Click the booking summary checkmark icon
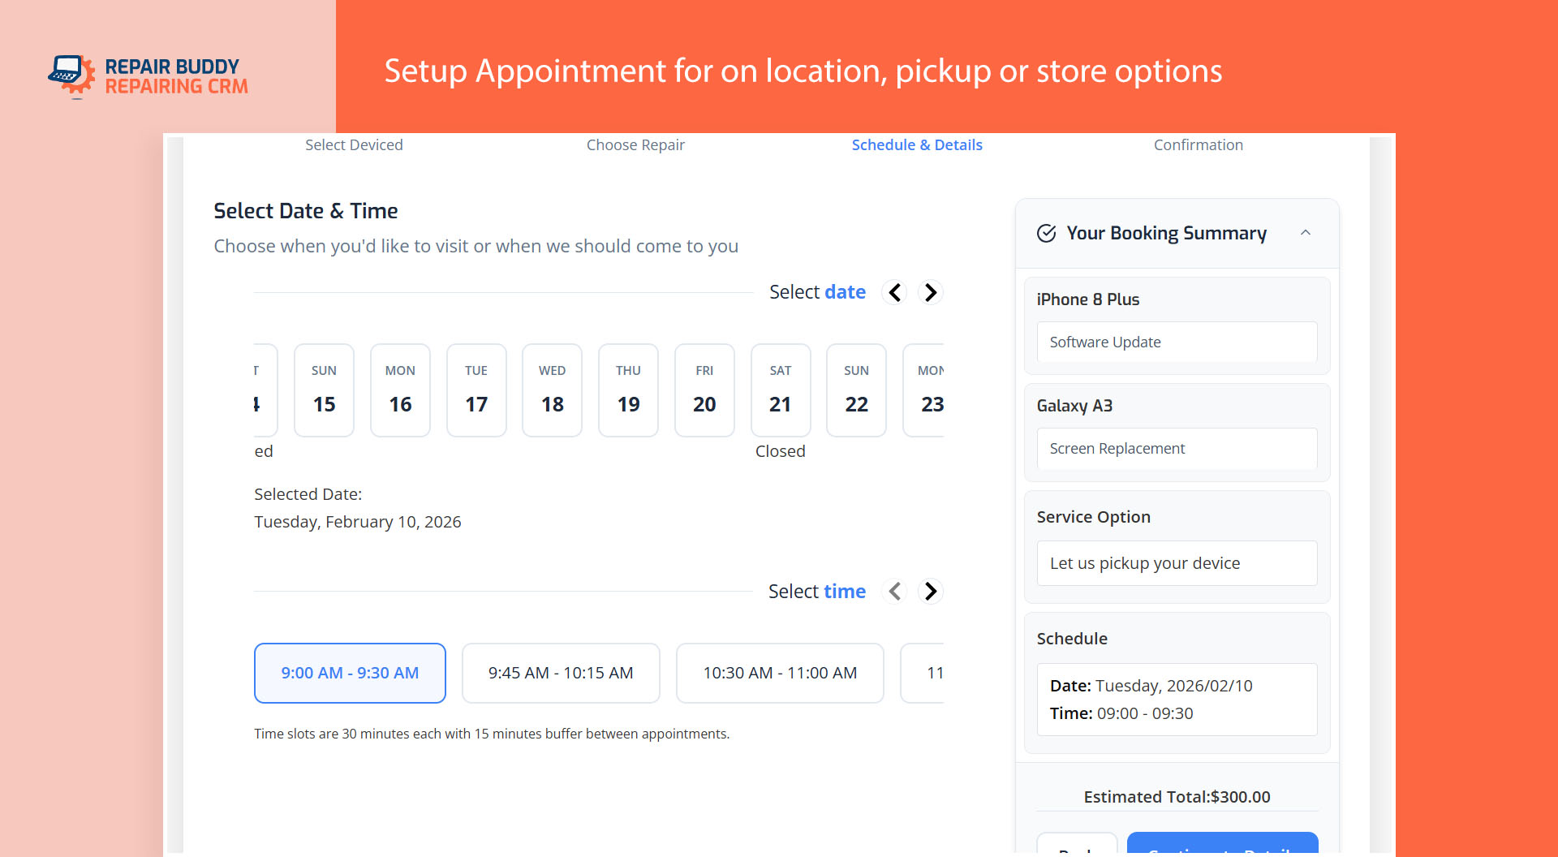This screenshot has width=1558, height=857. (x=1047, y=234)
